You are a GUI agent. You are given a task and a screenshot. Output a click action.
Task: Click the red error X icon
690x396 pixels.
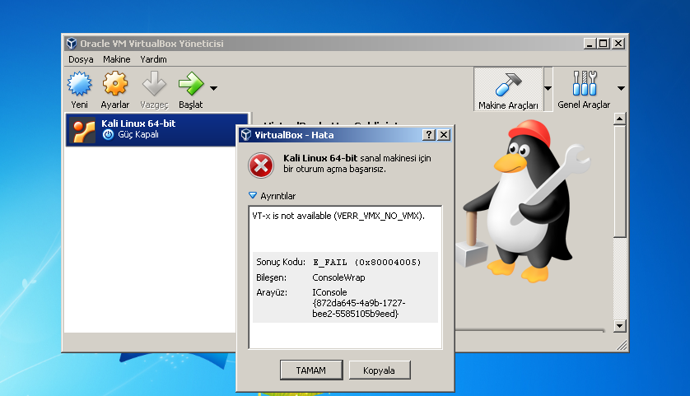pyautogui.click(x=261, y=165)
